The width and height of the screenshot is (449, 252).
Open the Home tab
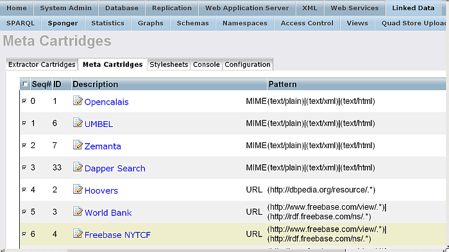[x=16, y=8]
